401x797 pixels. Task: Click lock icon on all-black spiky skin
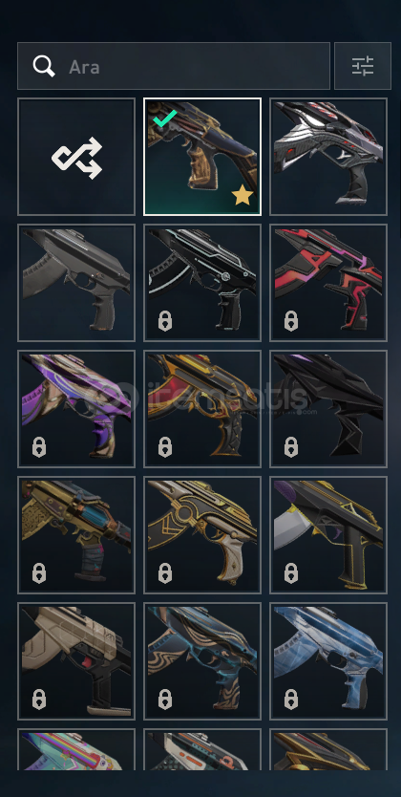tap(291, 447)
